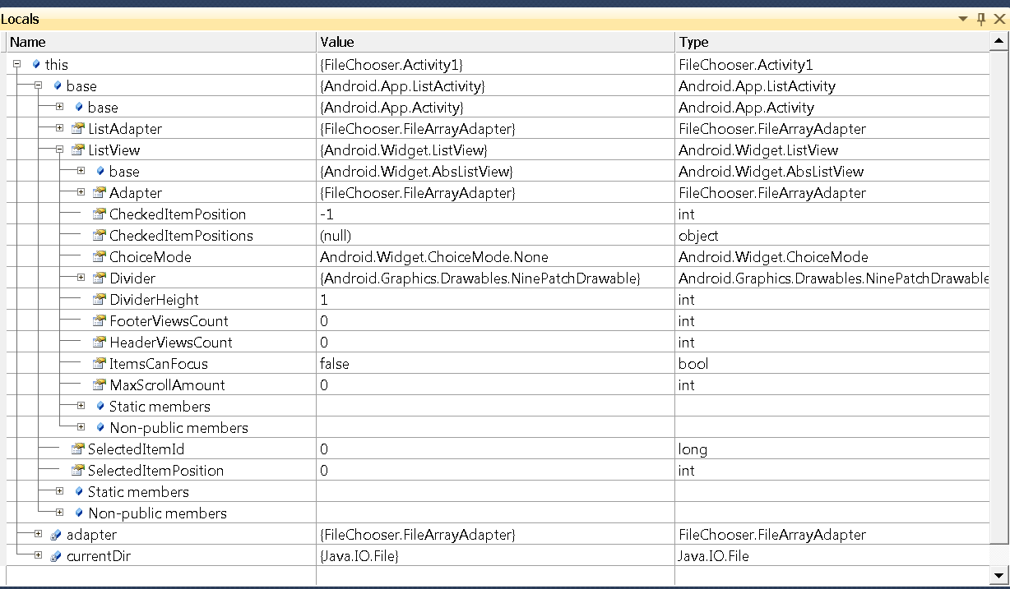Click the currentDir field icon

[56, 556]
